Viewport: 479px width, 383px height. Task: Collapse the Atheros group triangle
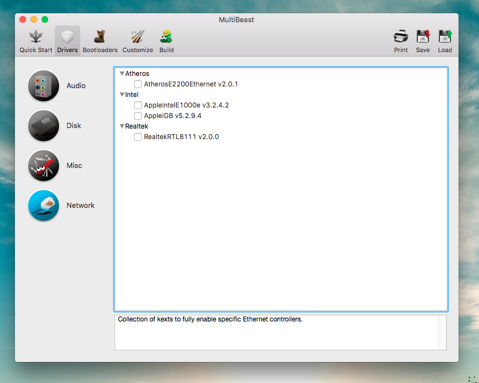pos(122,73)
